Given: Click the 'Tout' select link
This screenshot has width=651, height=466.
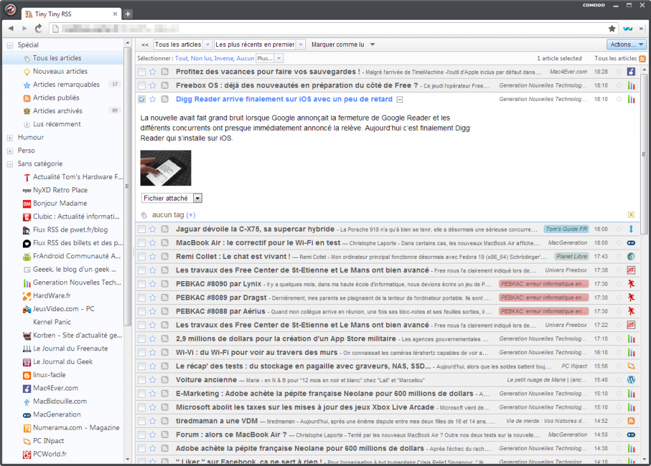Looking at the screenshot, I should click(x=181, y=58).
